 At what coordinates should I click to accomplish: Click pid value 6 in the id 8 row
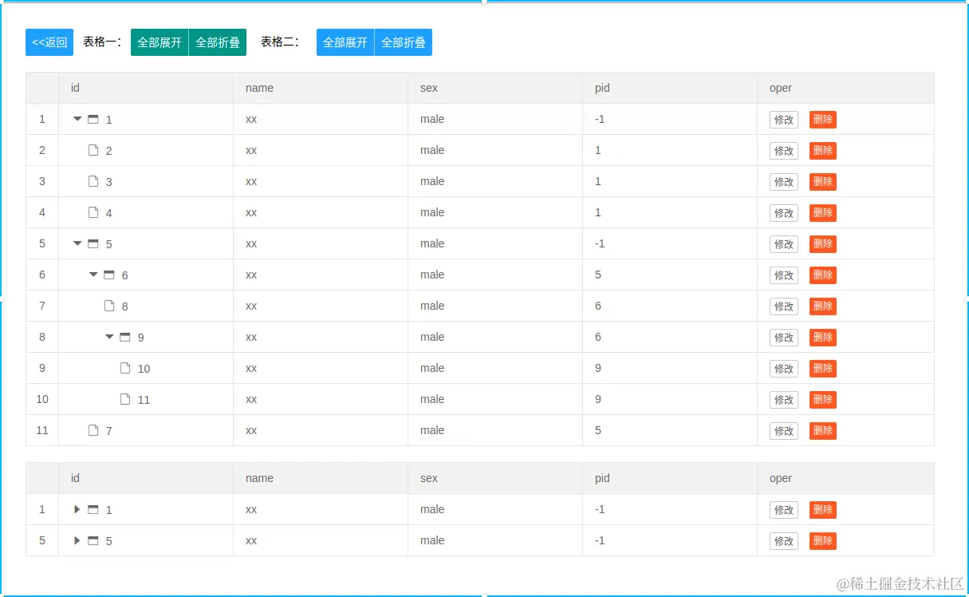(x=598, y=306)
